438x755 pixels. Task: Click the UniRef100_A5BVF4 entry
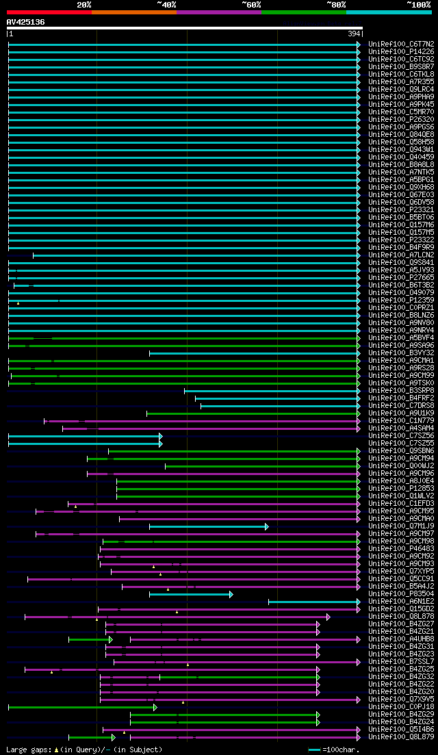[401, 338]
